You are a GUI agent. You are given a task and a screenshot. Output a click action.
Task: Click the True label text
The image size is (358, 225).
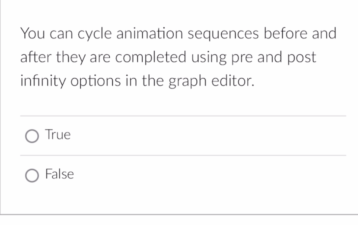click(57, 135)
